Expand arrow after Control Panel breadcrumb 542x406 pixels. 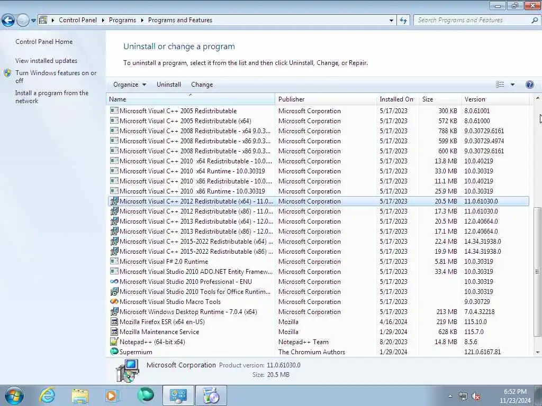103,21
